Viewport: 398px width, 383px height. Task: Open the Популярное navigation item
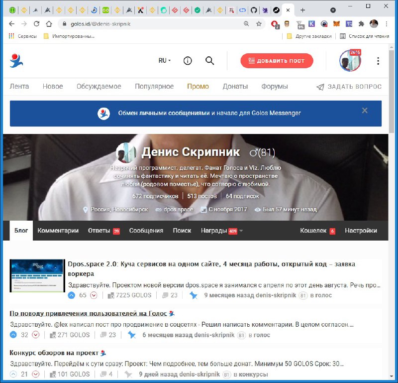pyautogui.click(x=154, y=86)
